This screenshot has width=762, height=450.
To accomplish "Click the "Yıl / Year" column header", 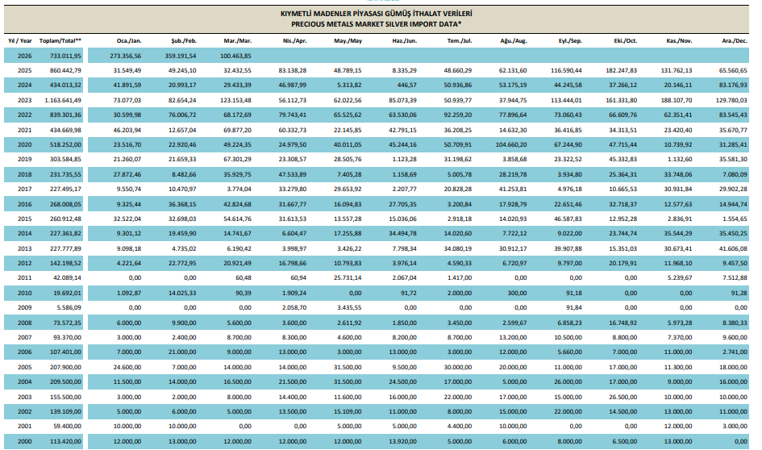I will 20,40.
